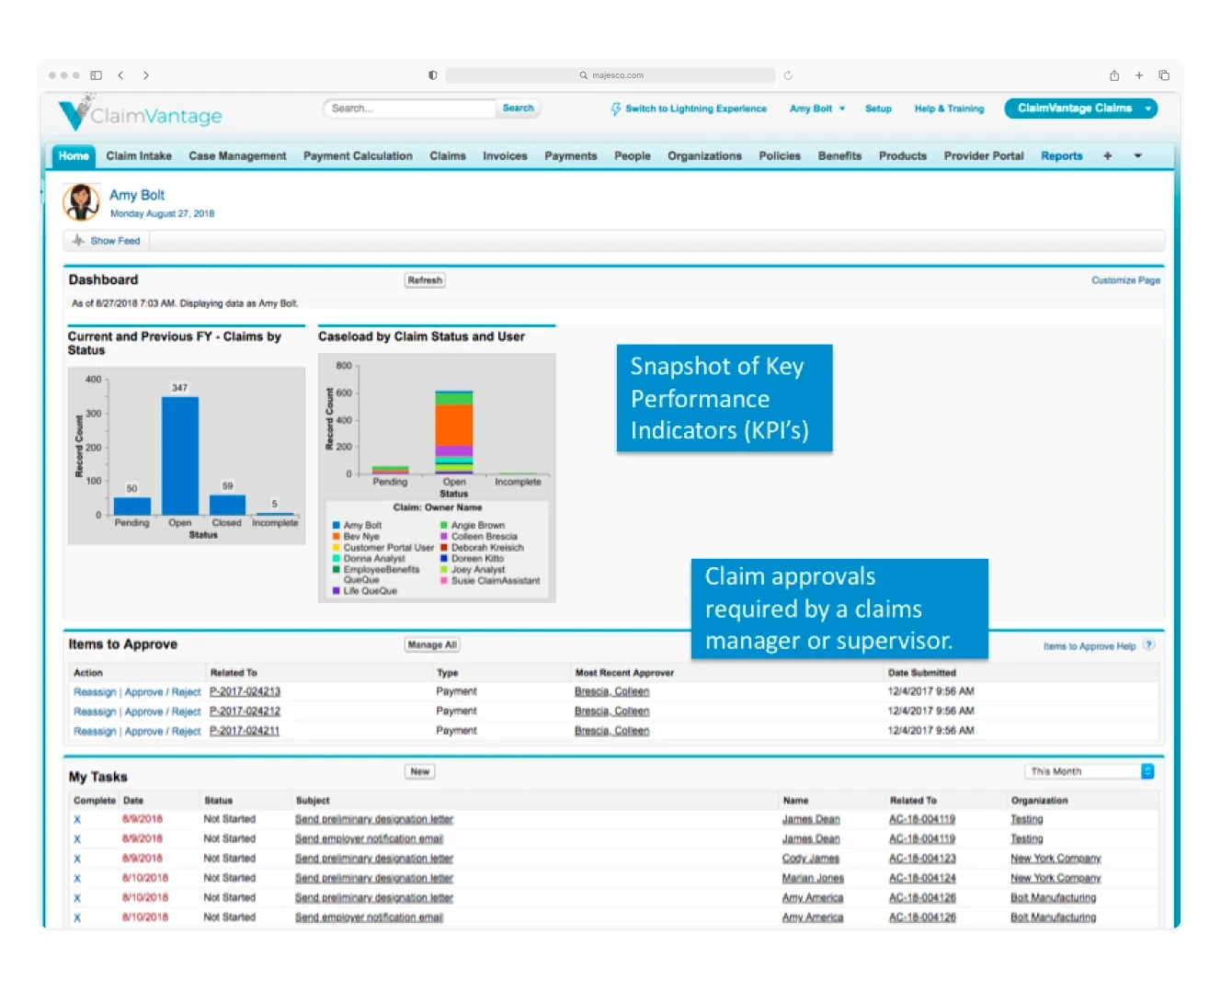Click the Show Feed pulse icon
Image resolution: width=1221 pixels, height=991 pixels.
[79, 241]
